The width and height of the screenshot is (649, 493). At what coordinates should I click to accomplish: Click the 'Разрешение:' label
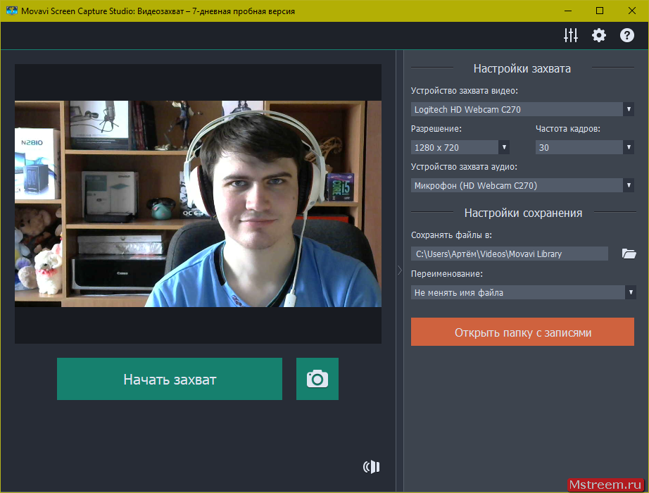point(436,128)
